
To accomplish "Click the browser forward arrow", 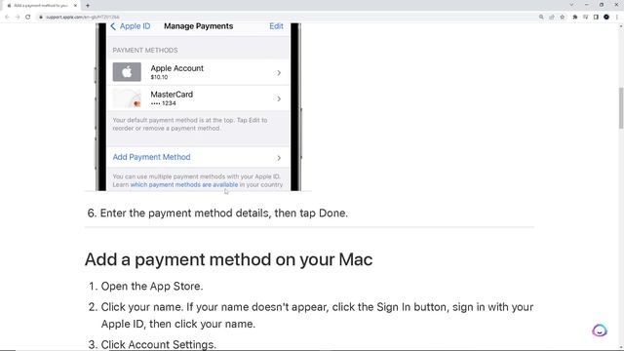I will click(x=18, y=18).
